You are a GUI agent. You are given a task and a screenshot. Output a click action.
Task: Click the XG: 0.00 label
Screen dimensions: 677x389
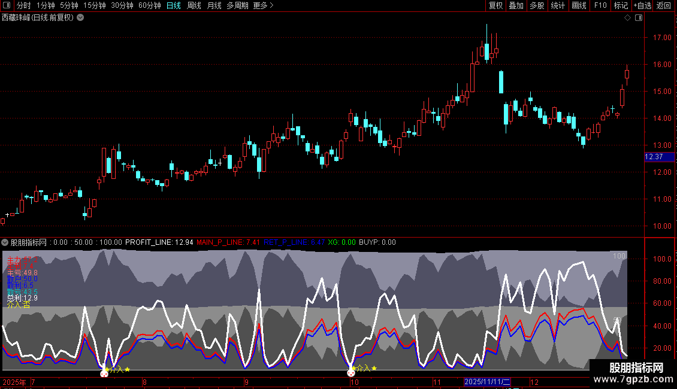tap(341, 242)
